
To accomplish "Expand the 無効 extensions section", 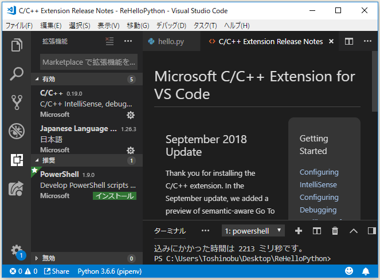I will pyautogui.click(x=87, y=258).
